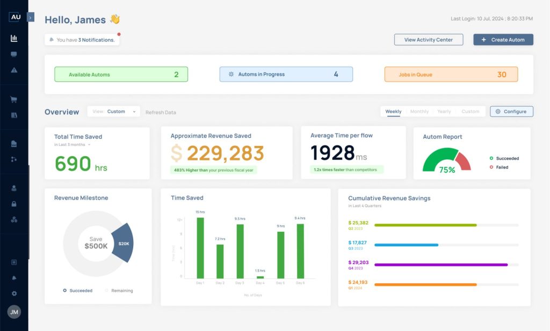Open the padlock security icon in sidebar
This screenshot has width=550, height=331.
coord(14,204)
